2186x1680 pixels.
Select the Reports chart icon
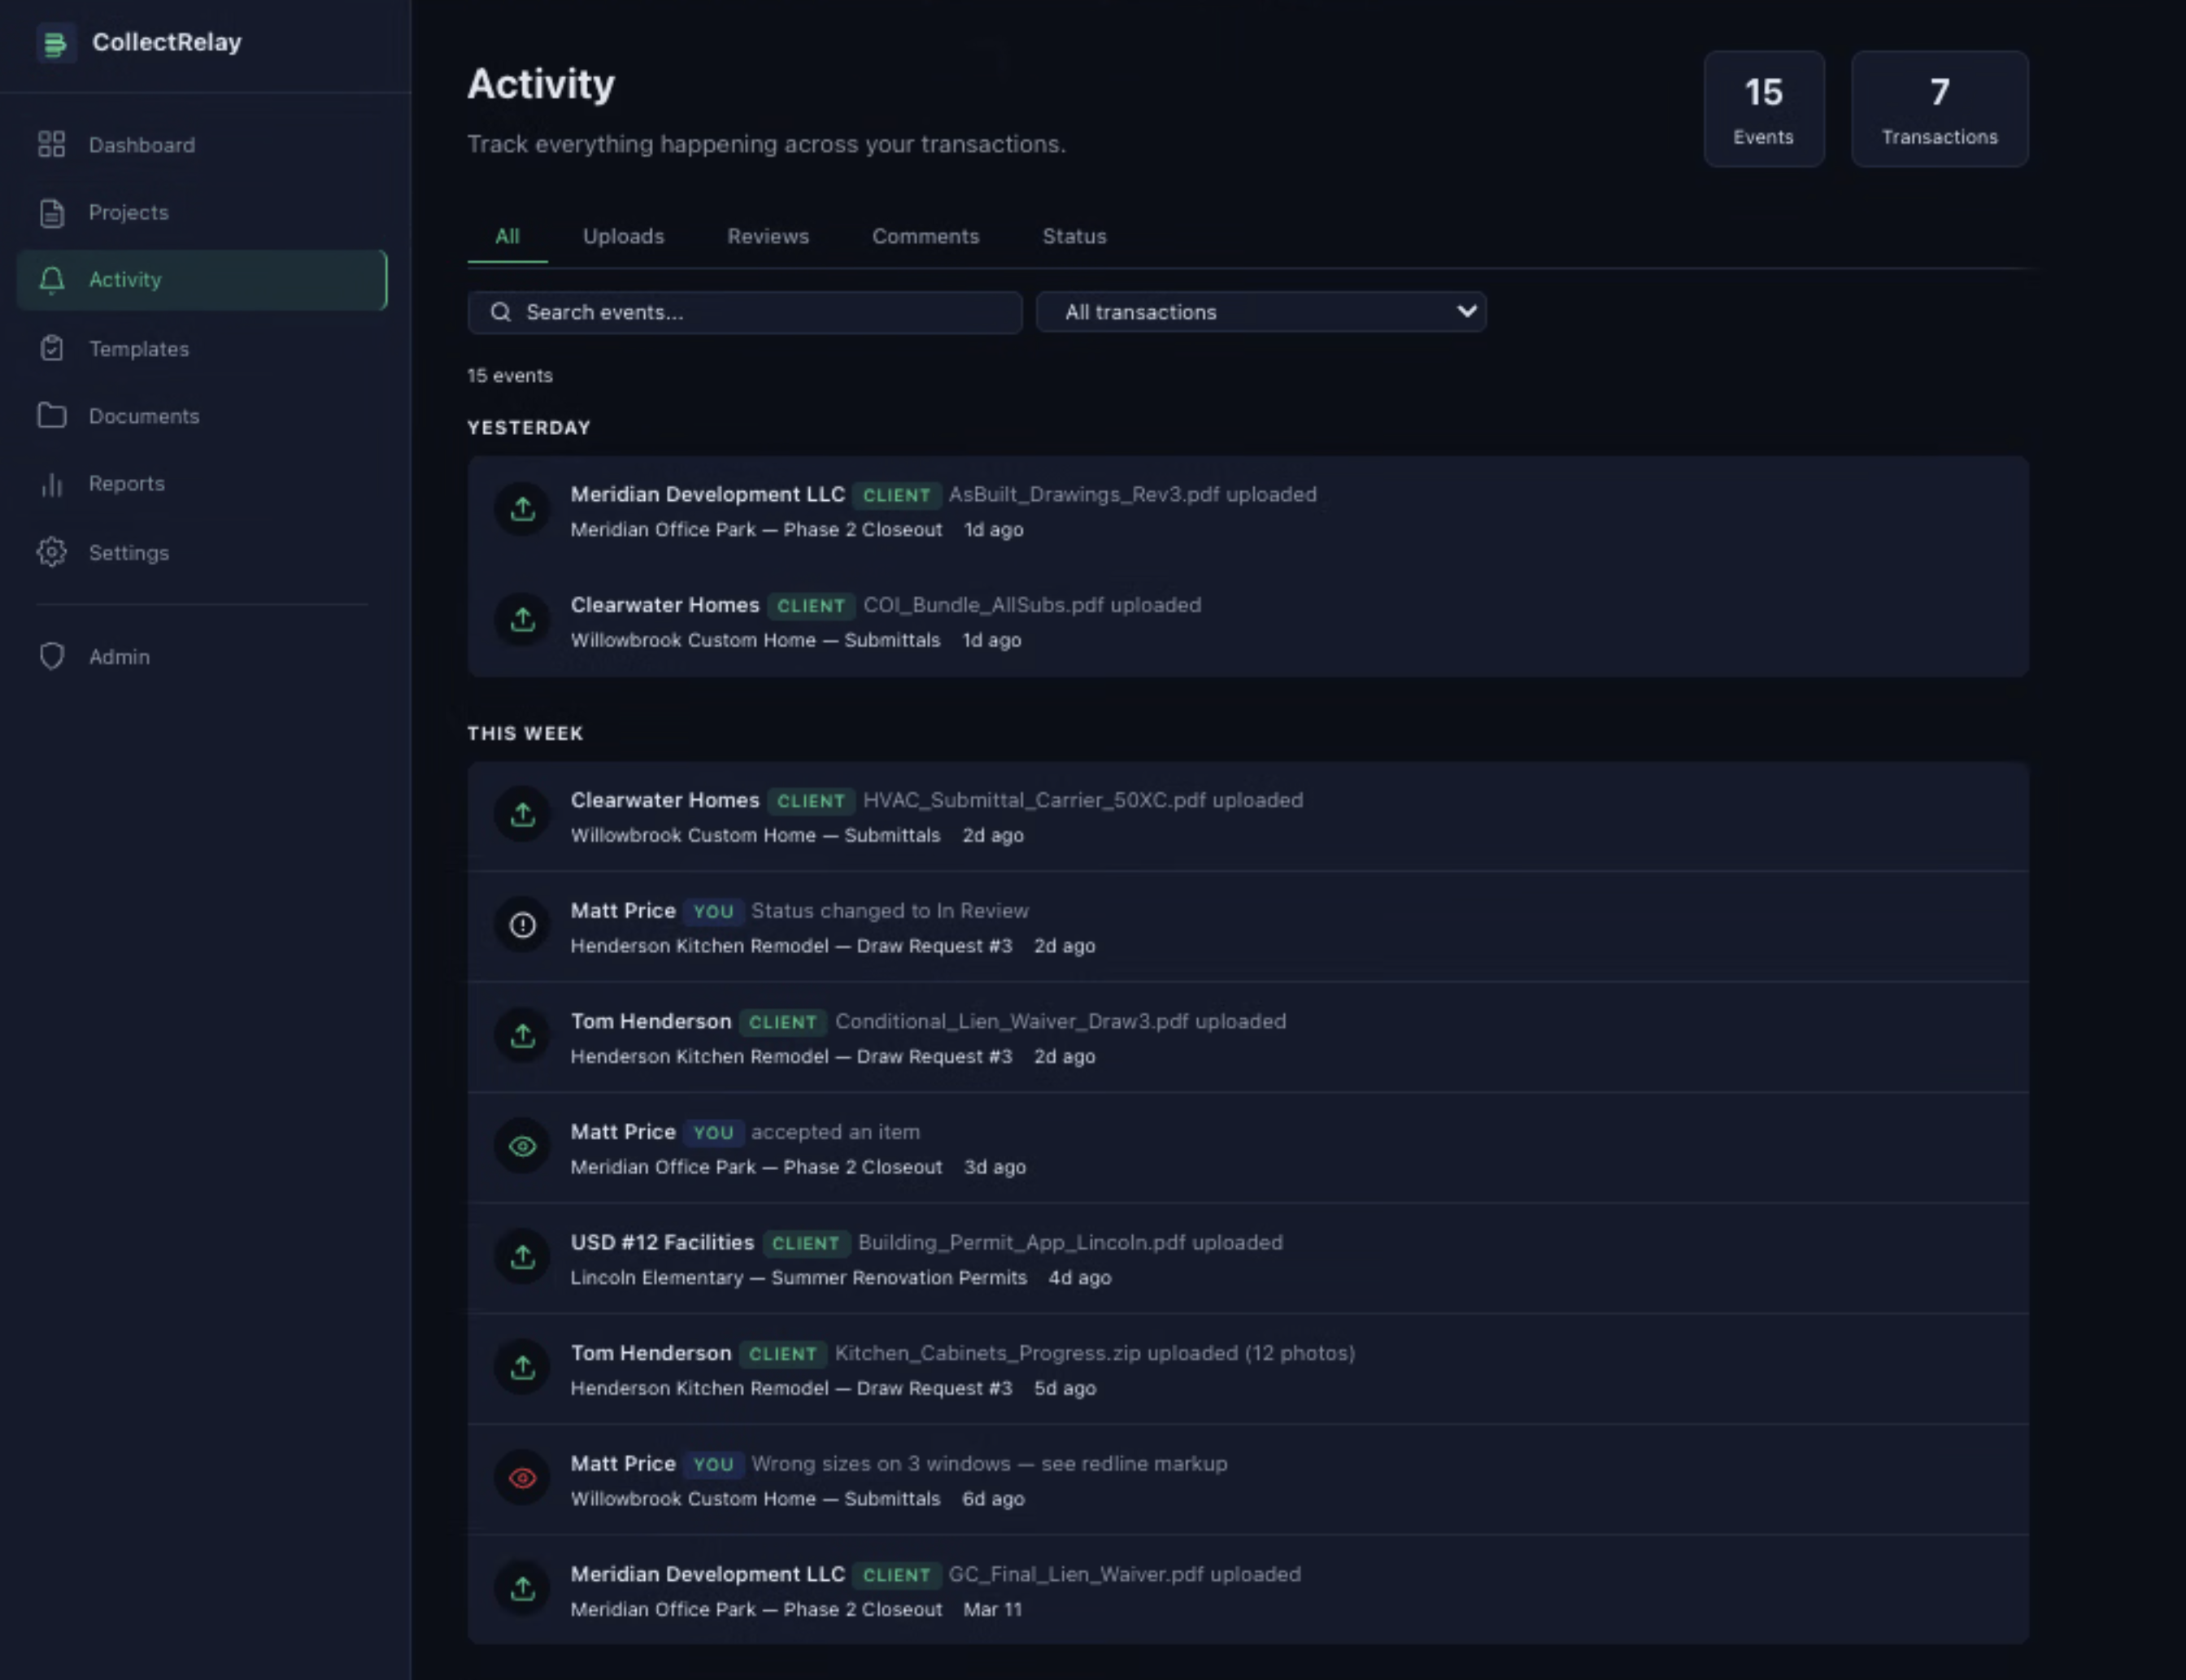coord(52,483)
